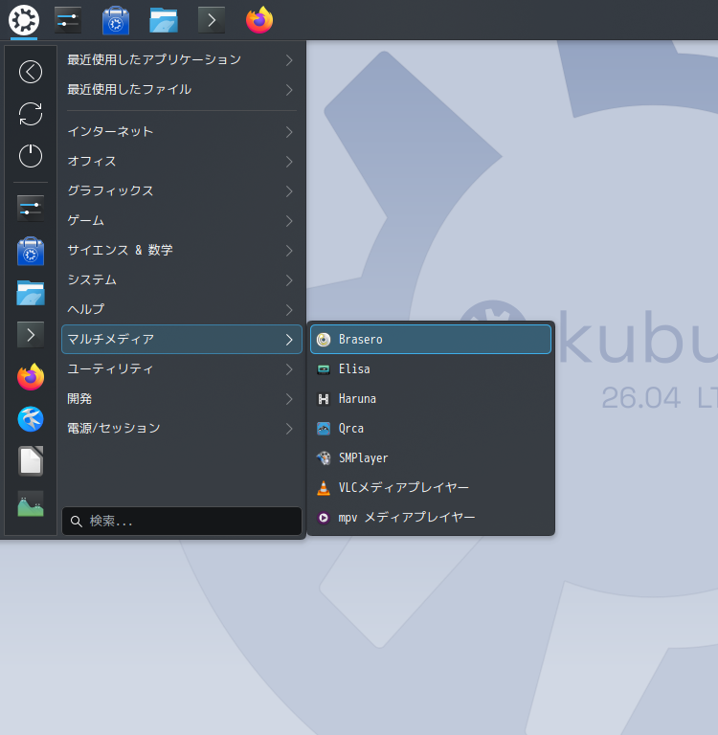Image resolution: width=718 pixels, height=735 pixels.
Task: Expand ヘルプ submenu arrow
Action: (289, 310)
